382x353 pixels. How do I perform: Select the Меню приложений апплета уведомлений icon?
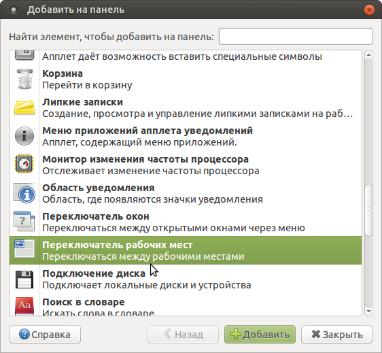tap(24, 136)
